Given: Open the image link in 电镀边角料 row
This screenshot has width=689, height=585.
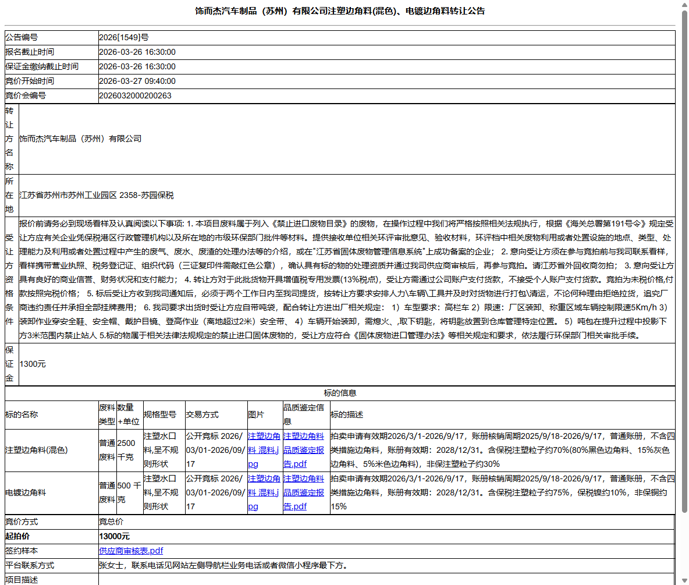Looking at the screenshot, I should point(264,492).
